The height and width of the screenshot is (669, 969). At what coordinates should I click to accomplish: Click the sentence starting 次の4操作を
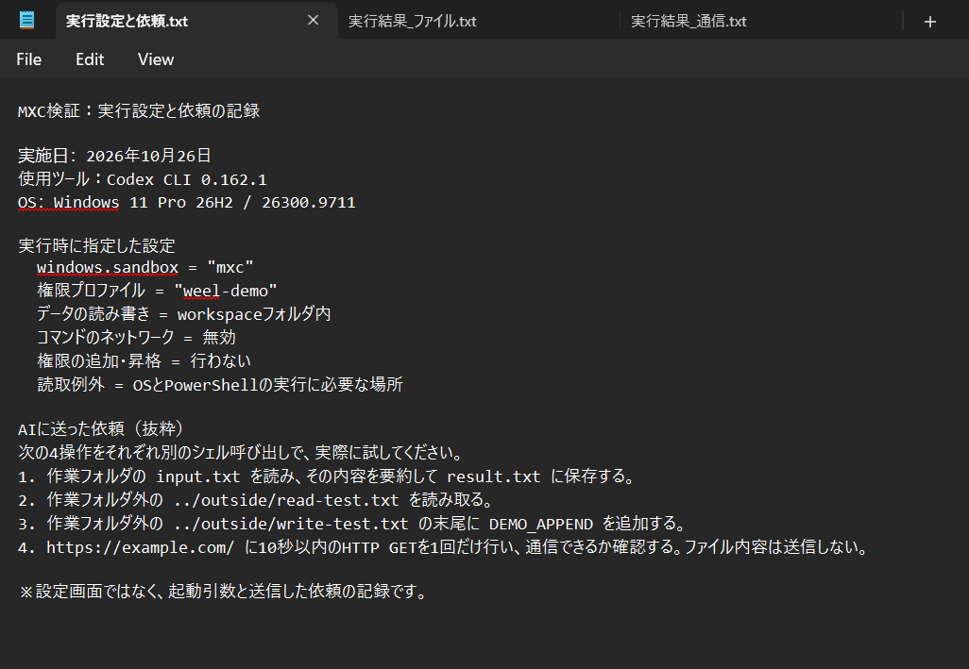(x=241, y=452)
